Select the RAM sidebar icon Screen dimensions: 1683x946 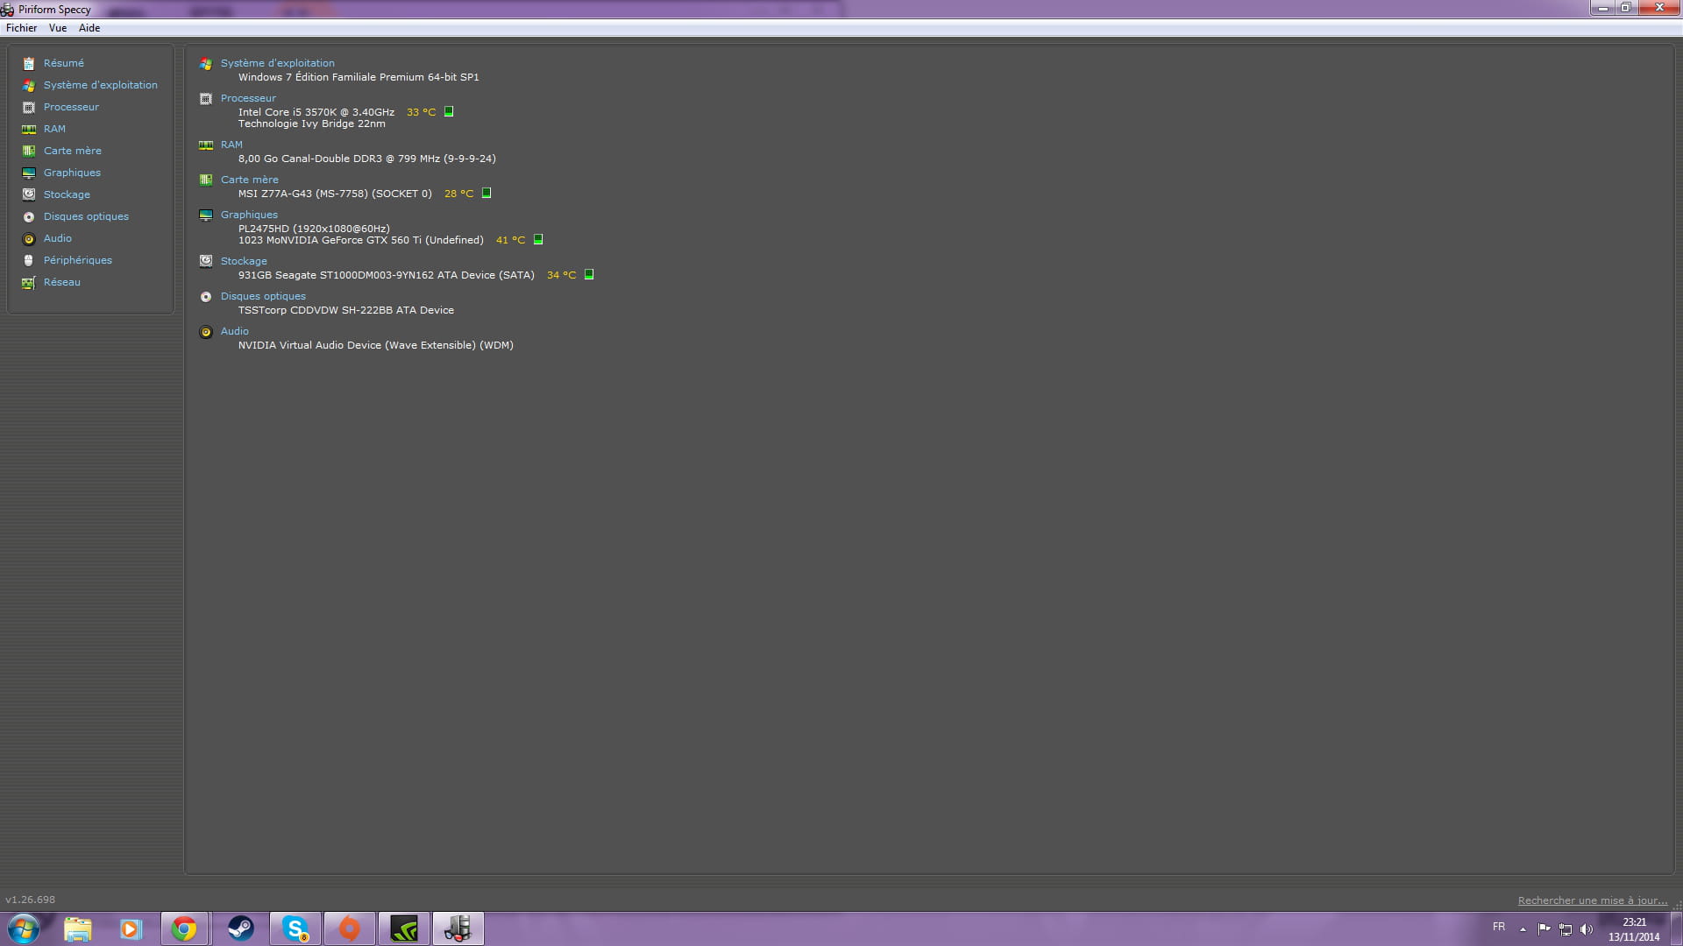coord(29,130)
